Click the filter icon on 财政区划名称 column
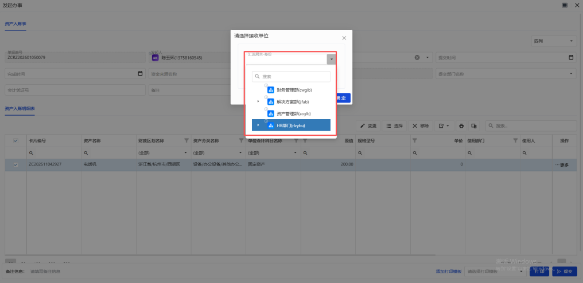Viewport: 583px width, 283px height. click(186, 140)
